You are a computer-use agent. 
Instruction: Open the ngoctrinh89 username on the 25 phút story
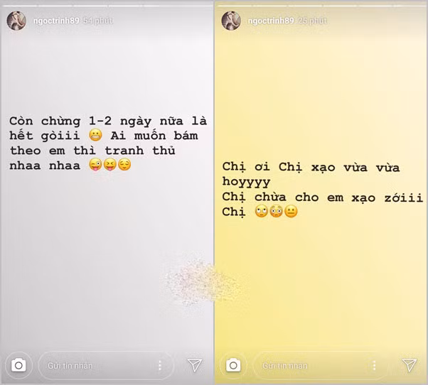[270, 21]
